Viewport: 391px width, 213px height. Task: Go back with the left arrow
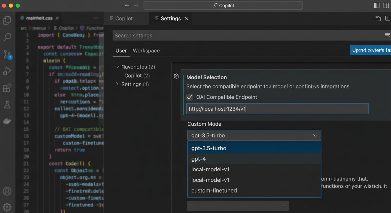click(127, 6)
